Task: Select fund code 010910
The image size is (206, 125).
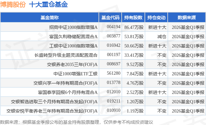Action: (x=114, y=110)
